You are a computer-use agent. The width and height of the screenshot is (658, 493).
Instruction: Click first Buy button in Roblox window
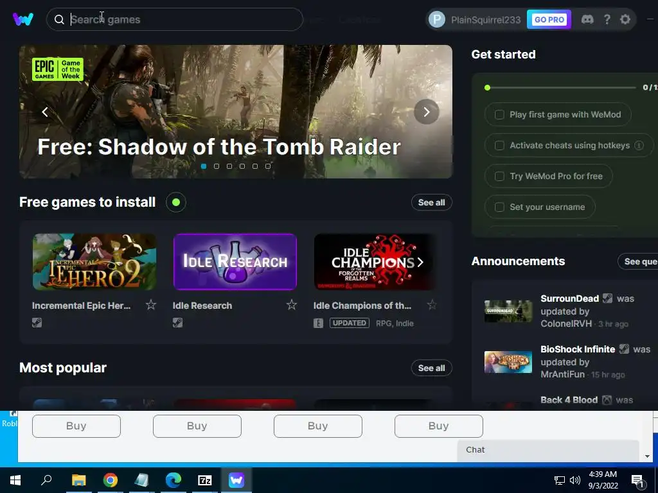click(x=76, y=426)
